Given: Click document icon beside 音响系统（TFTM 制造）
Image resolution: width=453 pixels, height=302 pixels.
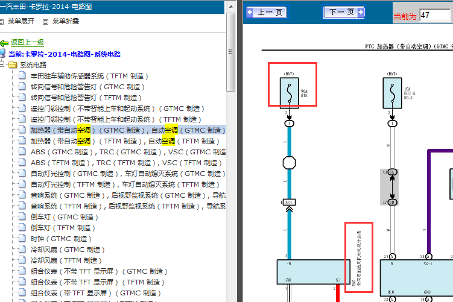Looking at the screenshot, I should [22, 206].
